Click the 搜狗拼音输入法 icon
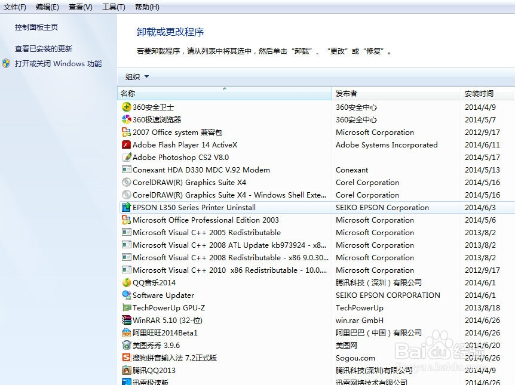This screenshot has width=515, height=385. tap(127, 358)
